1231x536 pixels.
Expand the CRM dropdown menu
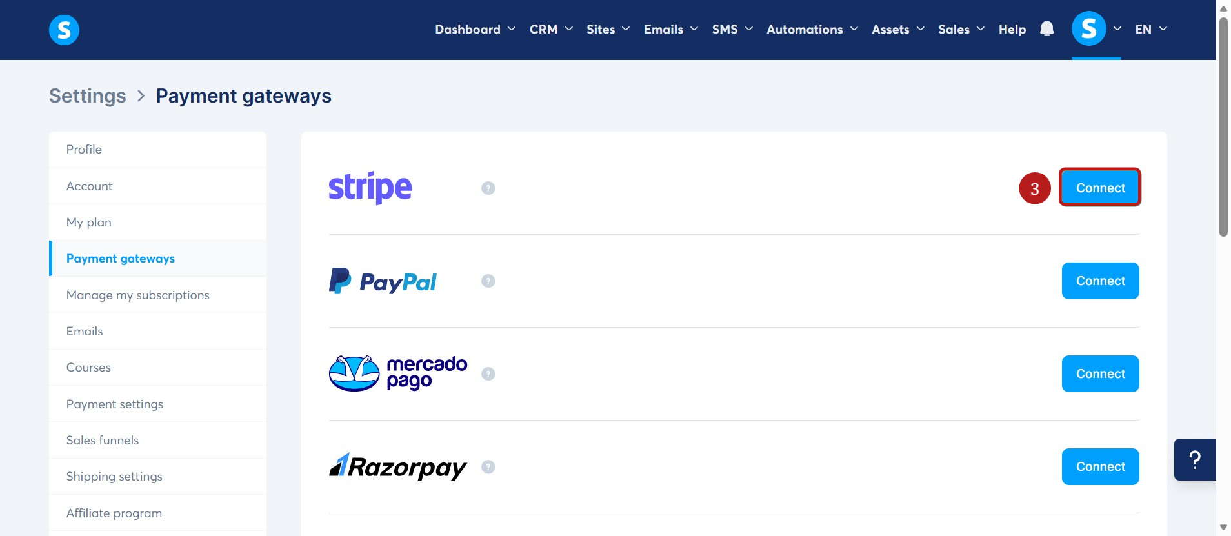click(551, 29)
